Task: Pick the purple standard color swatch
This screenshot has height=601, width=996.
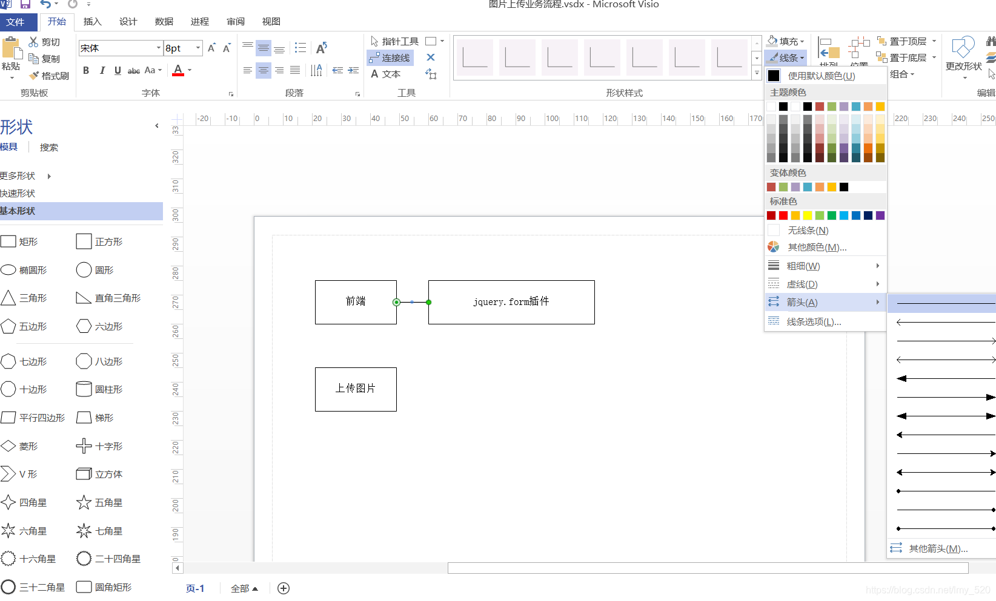Action: click(880, 215)
